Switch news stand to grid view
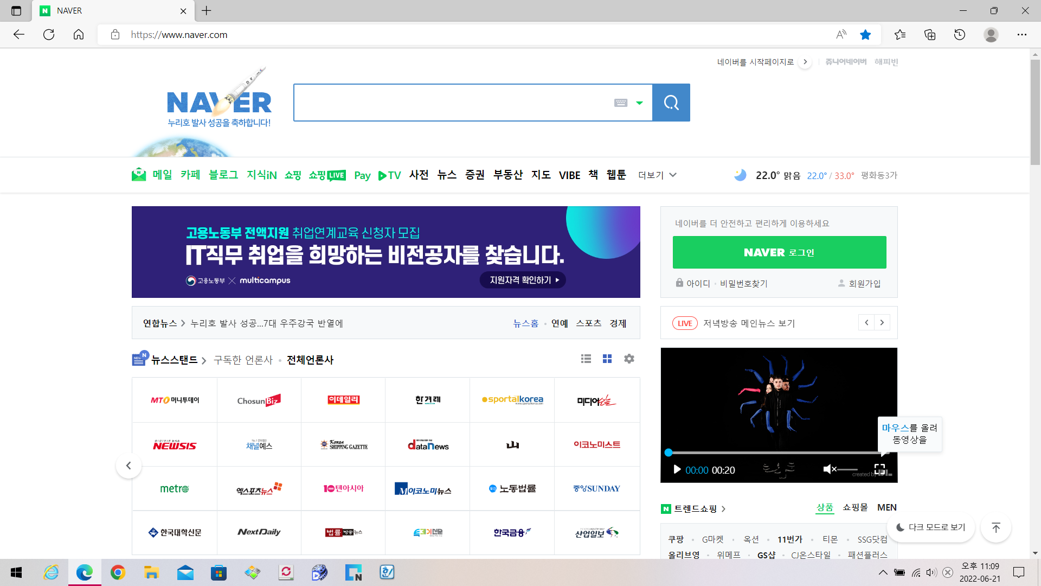The height and width of the screenshot is (586, 1041). [607, 359]
